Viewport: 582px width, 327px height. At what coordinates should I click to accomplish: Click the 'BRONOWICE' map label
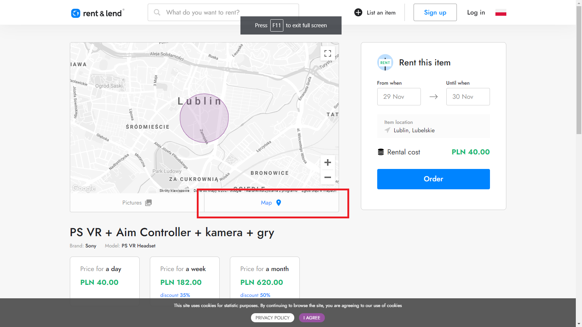pos(270,173)
